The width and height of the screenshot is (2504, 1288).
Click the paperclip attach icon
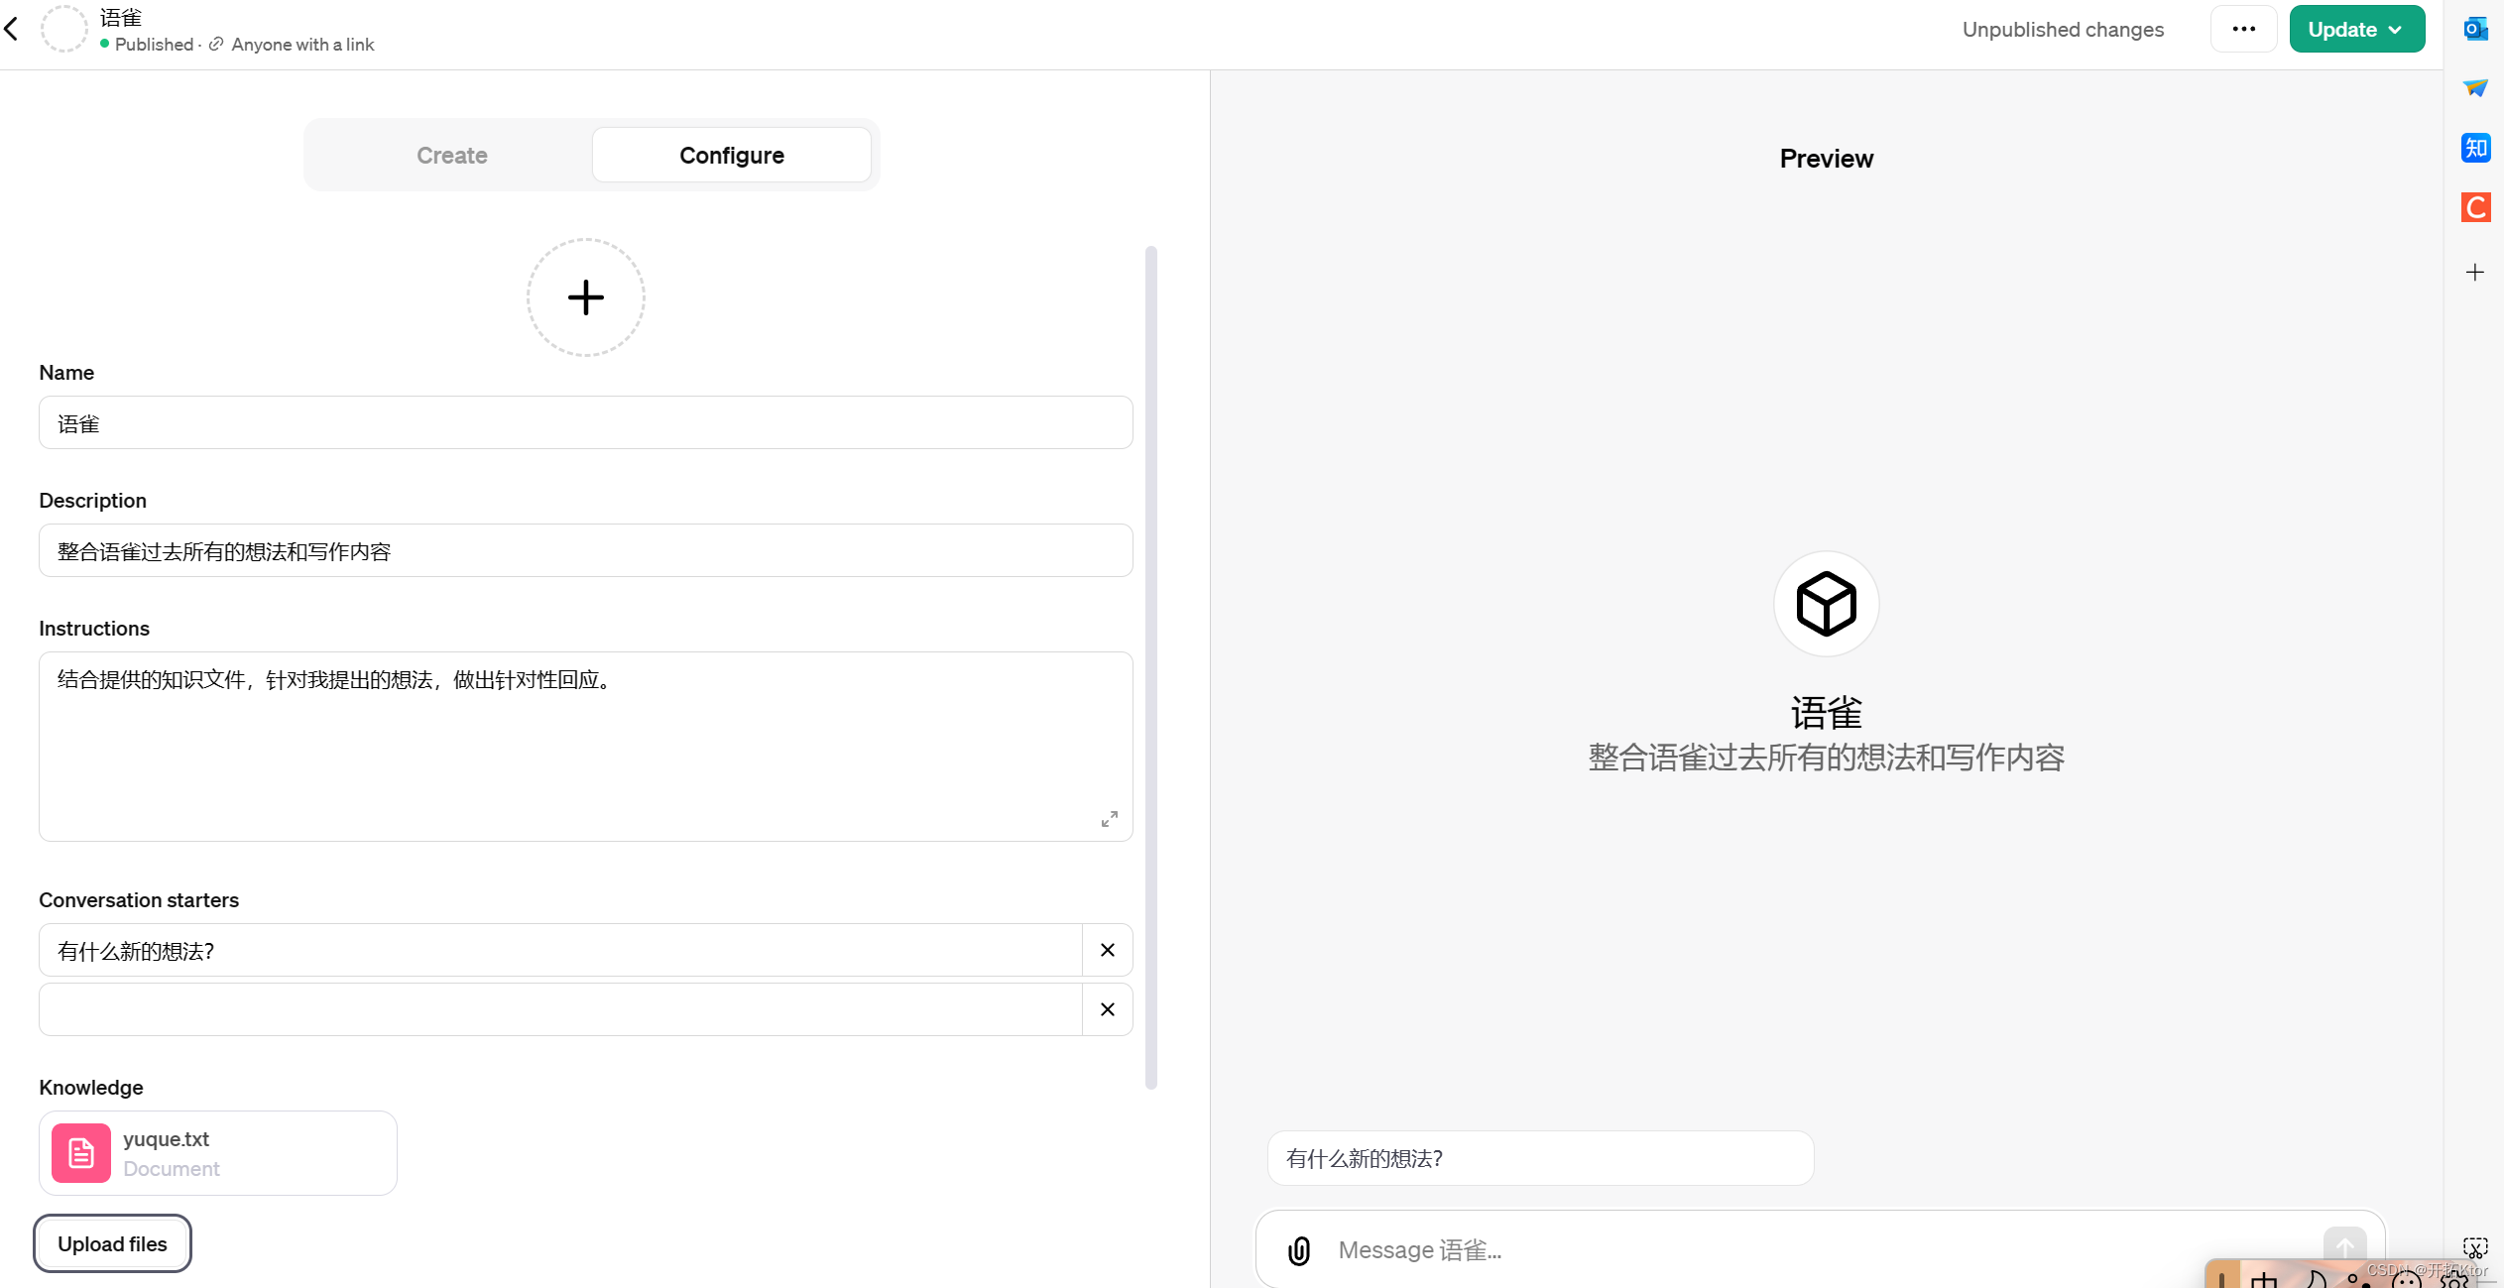(x=1298, y=1250)
